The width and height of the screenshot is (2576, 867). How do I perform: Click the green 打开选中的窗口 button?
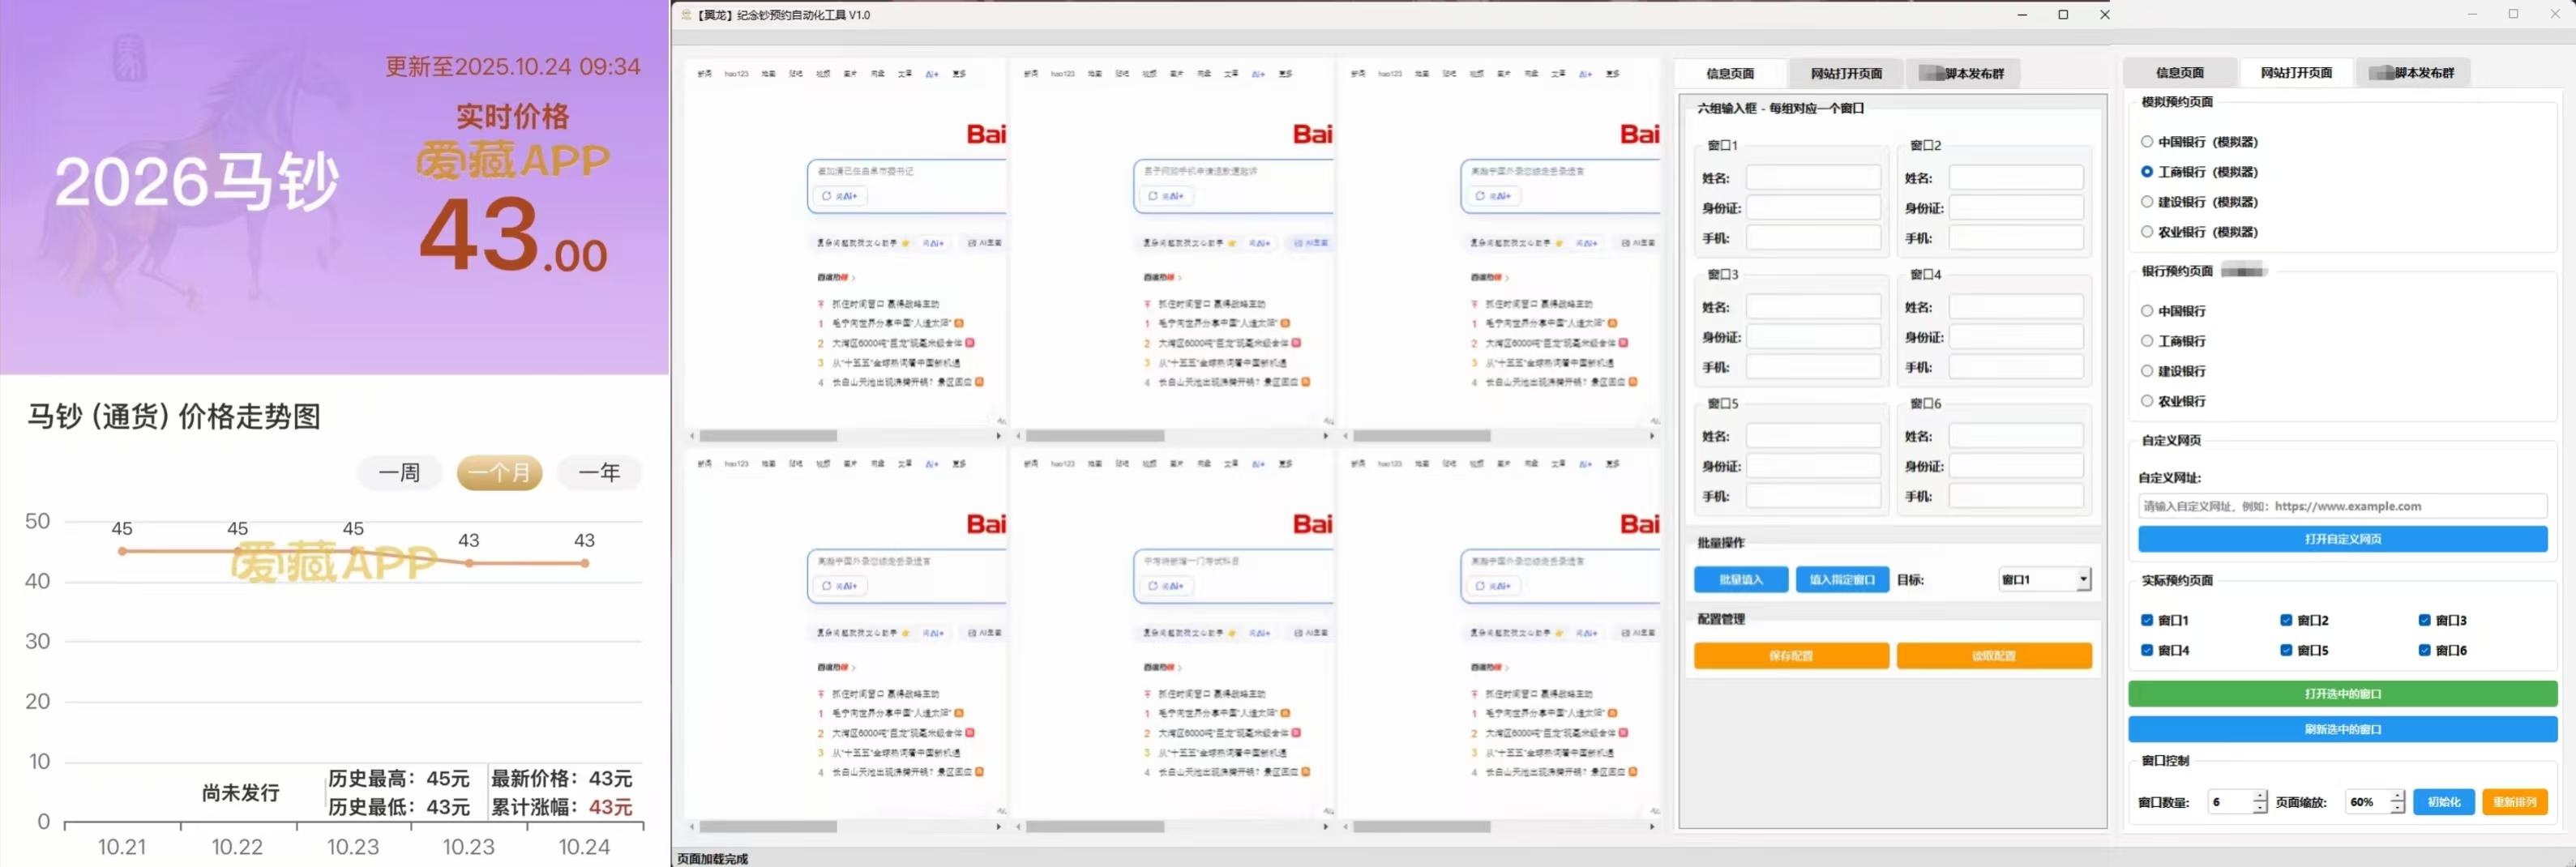point(2342,694)
